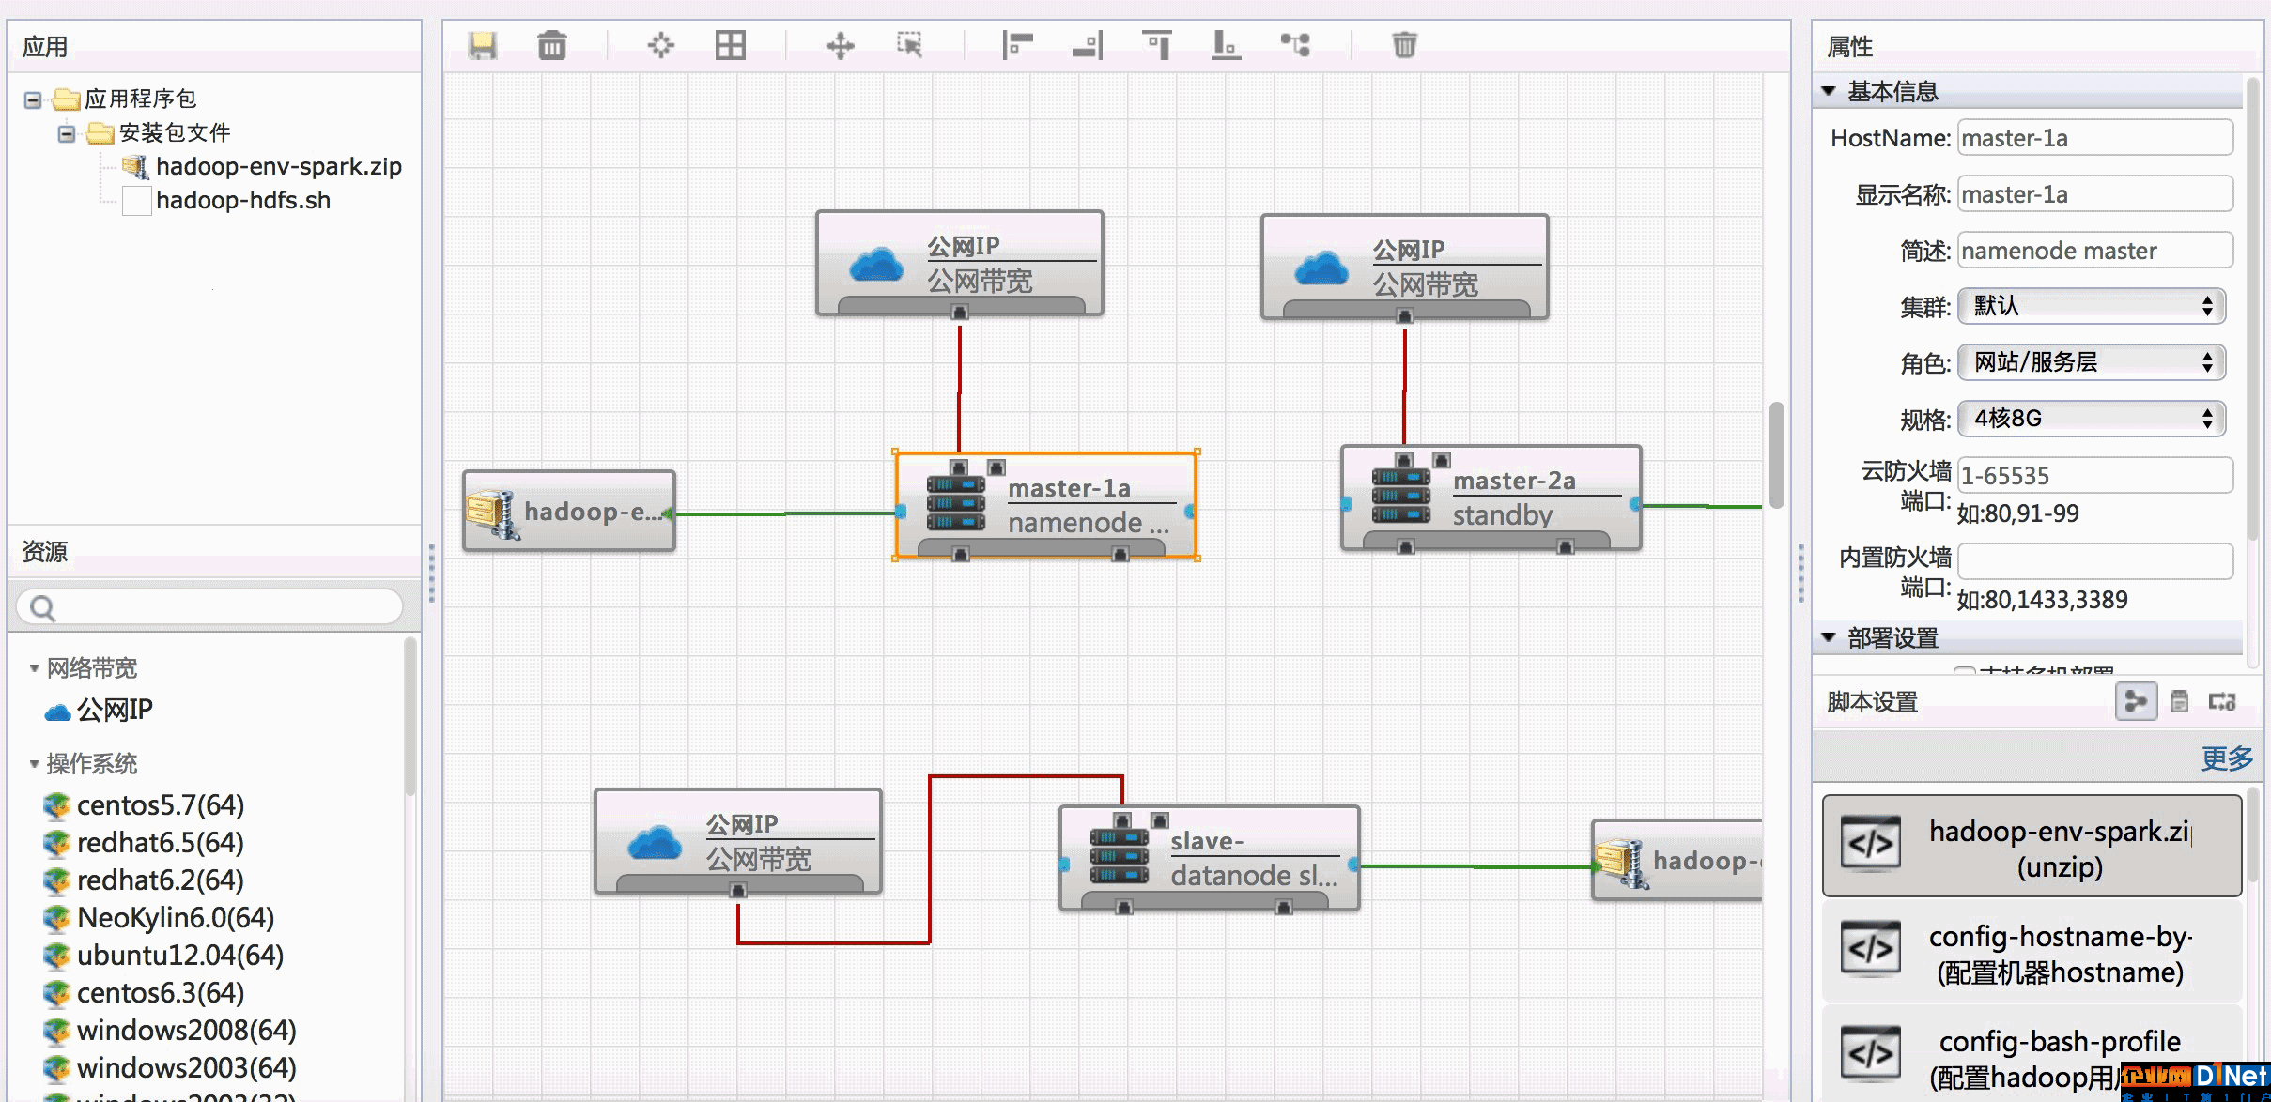Viewport: 2271px width, 1102px height.
Task: Select the workflow view icon in 脚本设置
Action: [2136, 701]
